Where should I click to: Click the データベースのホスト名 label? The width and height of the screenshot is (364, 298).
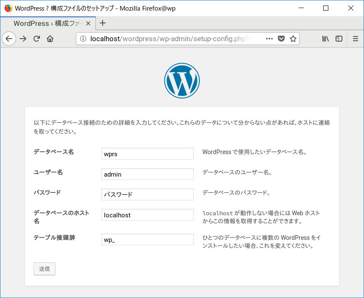pos(61,217)
